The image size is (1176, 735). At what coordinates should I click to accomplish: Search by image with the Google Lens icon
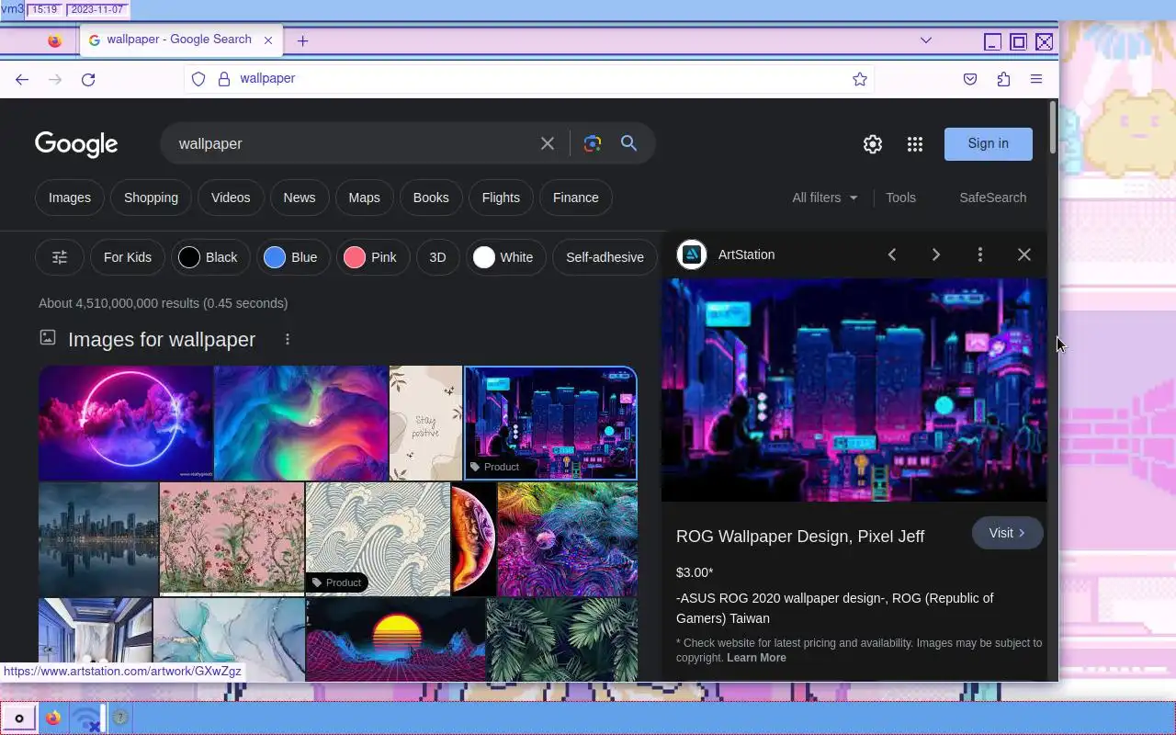click(x=593, y=143)
